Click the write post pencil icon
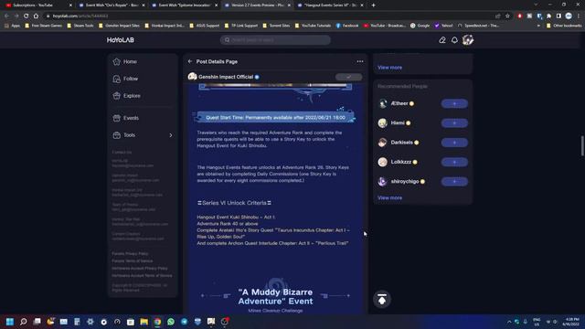The width and height of the screenshot is (585, 329). [442, 40]
